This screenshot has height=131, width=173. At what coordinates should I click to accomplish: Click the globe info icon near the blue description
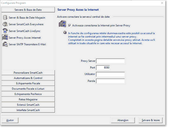(x=65, y=33)
